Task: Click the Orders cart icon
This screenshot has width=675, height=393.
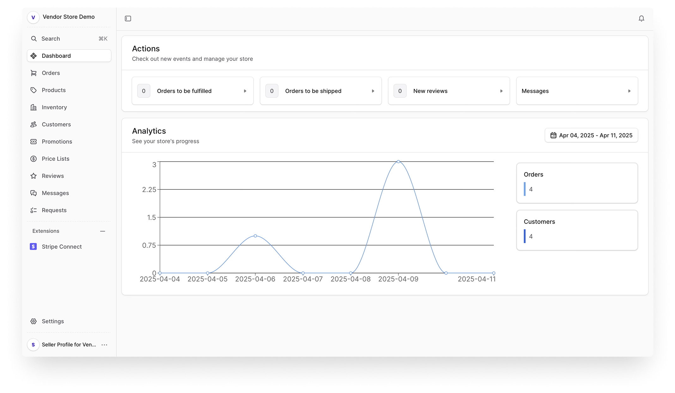Action: pos(33,73)
